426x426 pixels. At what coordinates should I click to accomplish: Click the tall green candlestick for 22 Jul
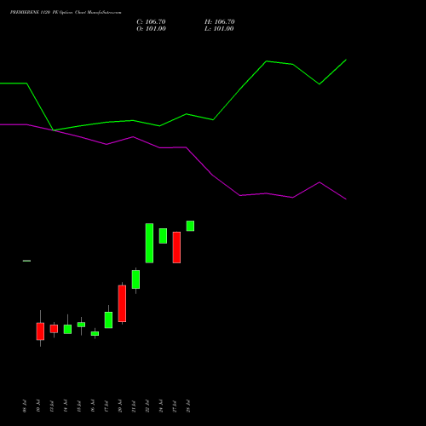coord(149,243)
